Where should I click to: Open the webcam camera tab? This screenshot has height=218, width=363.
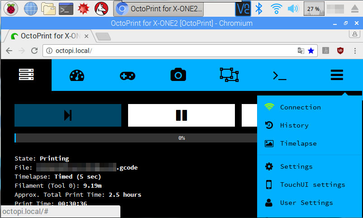coord(178,75)
